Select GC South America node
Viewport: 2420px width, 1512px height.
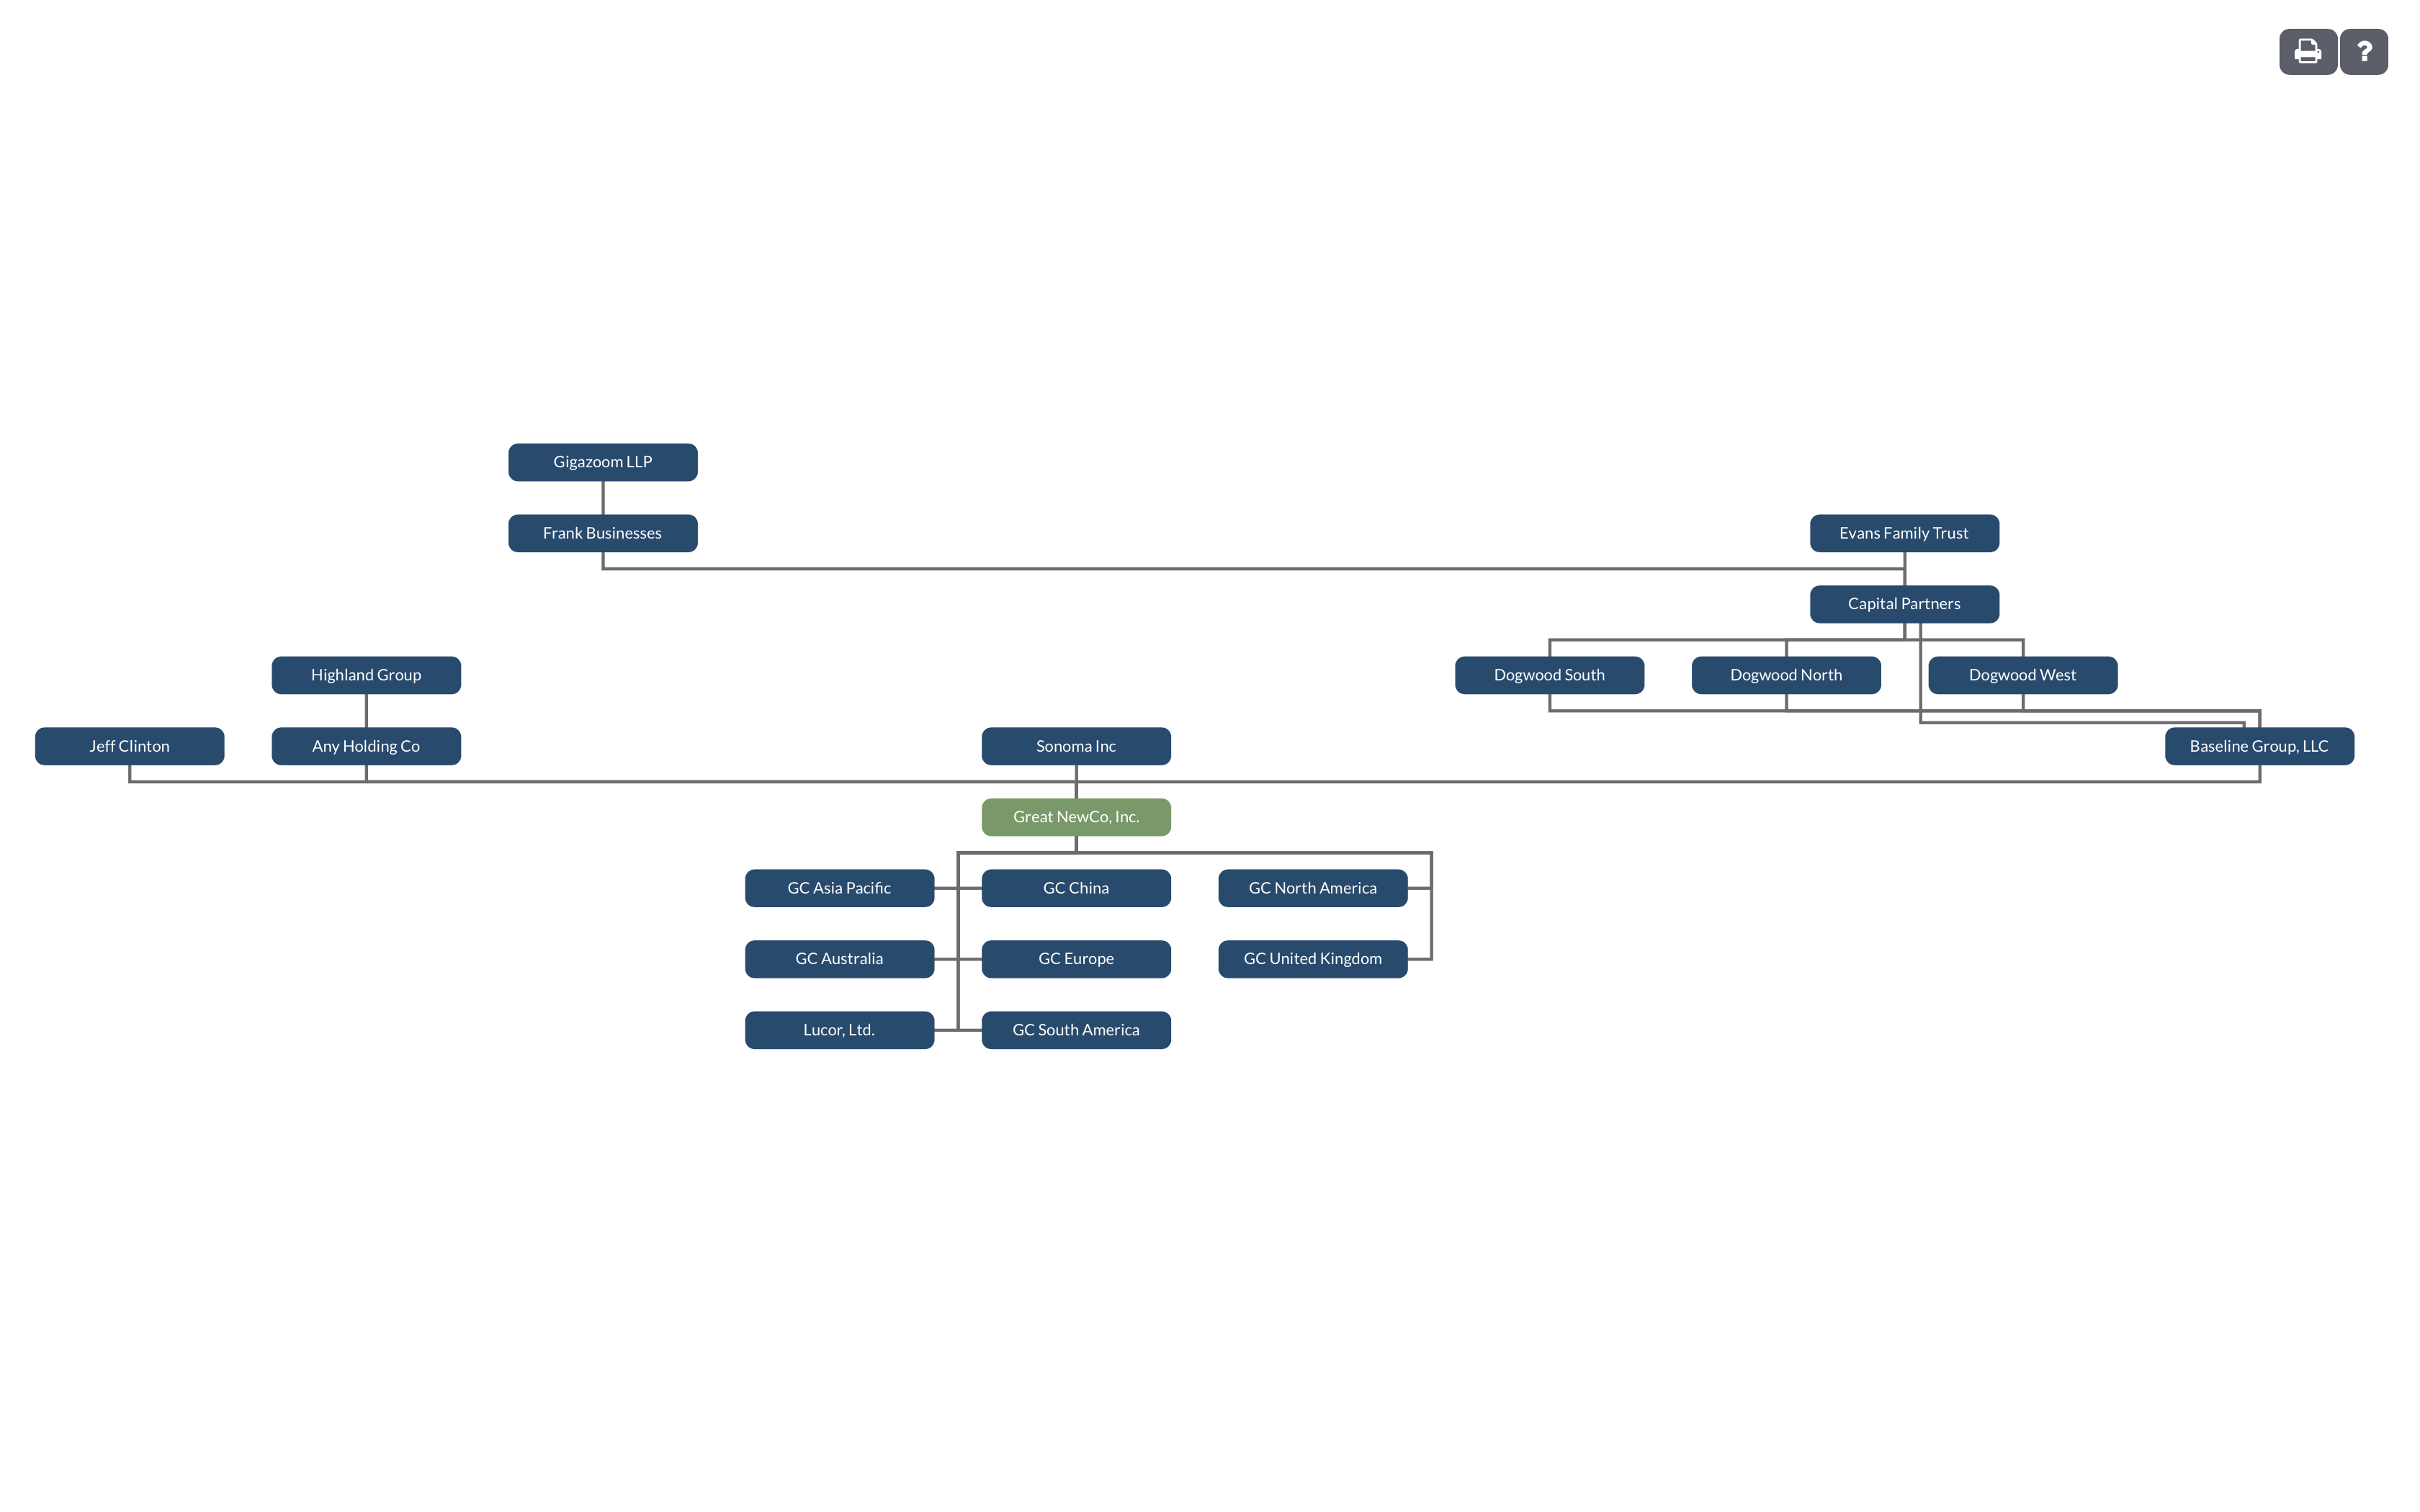(1075, 1027)
